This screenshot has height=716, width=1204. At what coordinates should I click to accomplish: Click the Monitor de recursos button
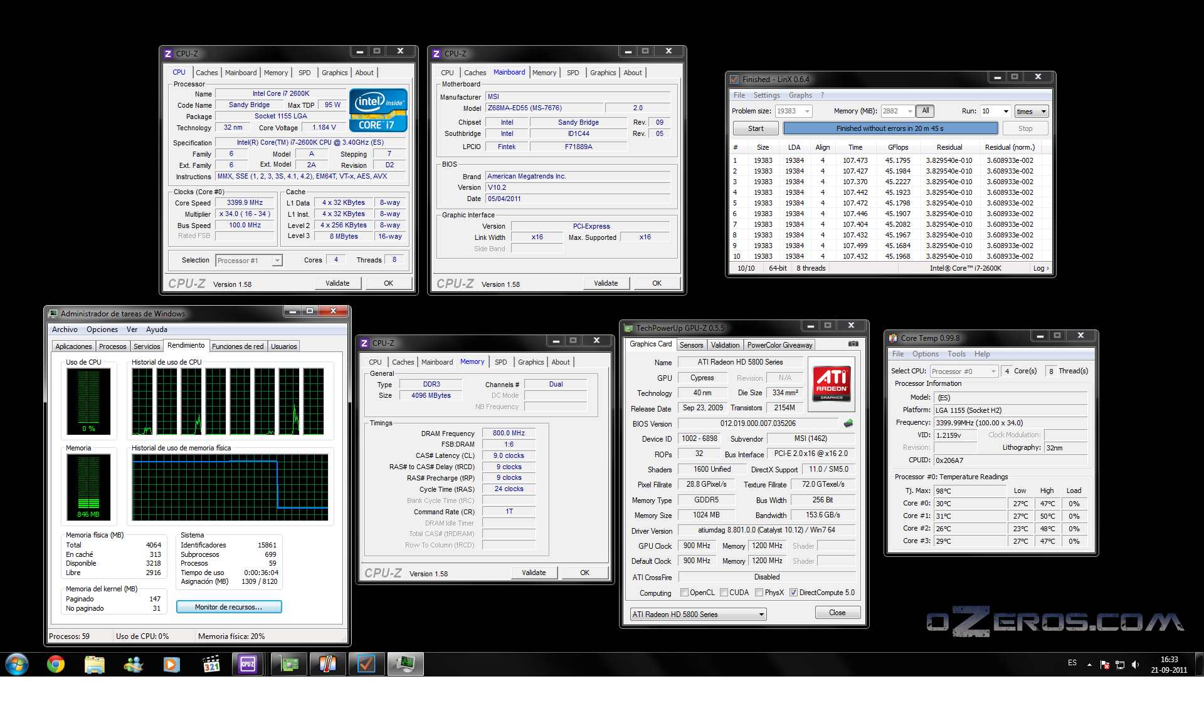(x=229, y=607)
